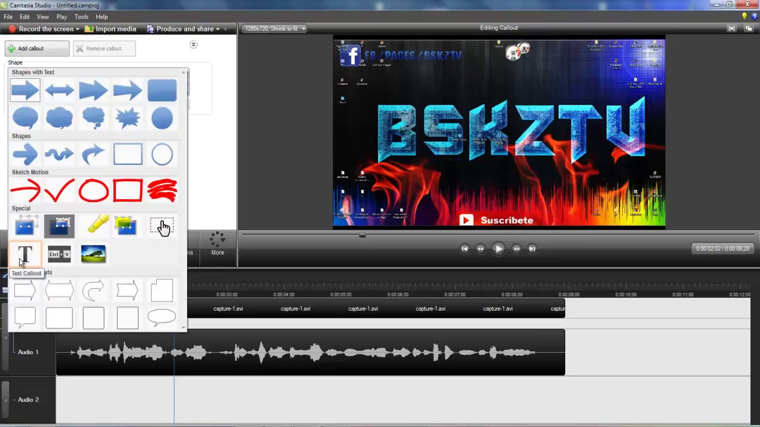The width and height of the screenshot is (760, 427).
Task: Click the timeline ruler at 0:00:06;00
Action: coord(398,295)
